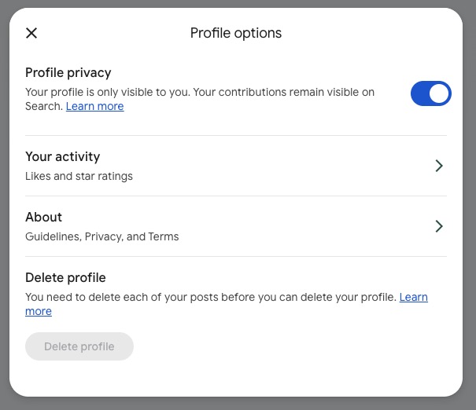Screen dimensions: 476x410
Task: Click the divider line below Profile privacy
Action: click(x=236, y=135)
